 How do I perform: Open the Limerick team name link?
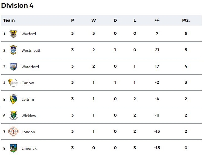pos(29,148)
